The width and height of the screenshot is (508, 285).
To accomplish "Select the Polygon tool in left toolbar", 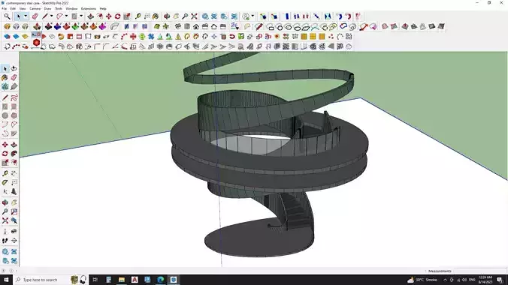I will [x=14, y=115].
